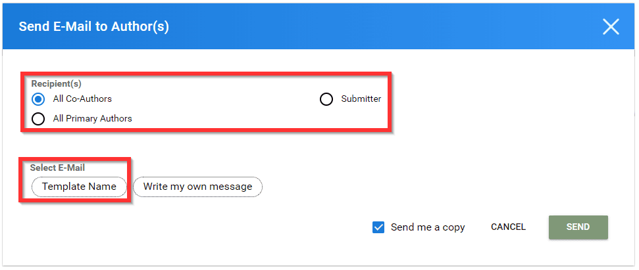Click the filled blue radio dot icon
Image resolution: width=639 pixels, height=270 pixels.
pos(38,99)
